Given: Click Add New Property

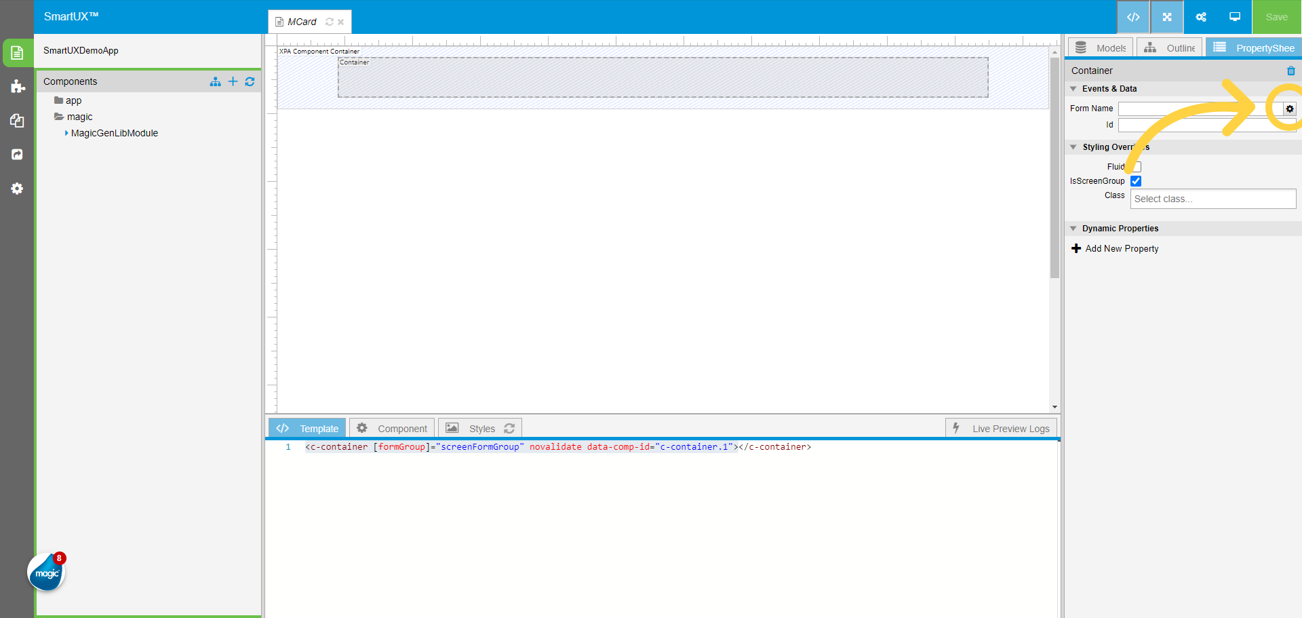Looking at the screenshot, I should pyautogui.click(x=1115, y=249).
